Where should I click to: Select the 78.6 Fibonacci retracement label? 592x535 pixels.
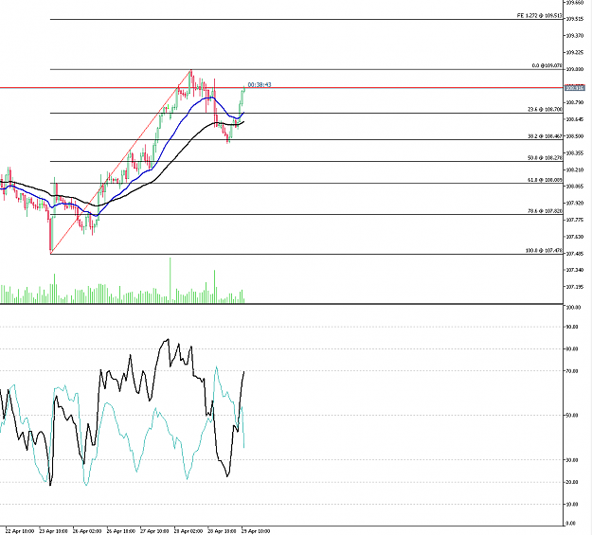[x=545, y=211]
